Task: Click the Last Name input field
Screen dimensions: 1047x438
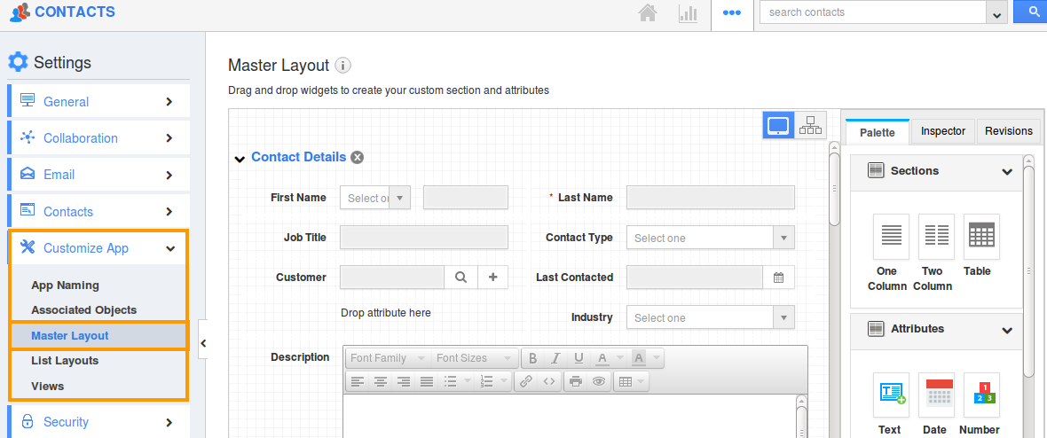Action: [710, 198]
